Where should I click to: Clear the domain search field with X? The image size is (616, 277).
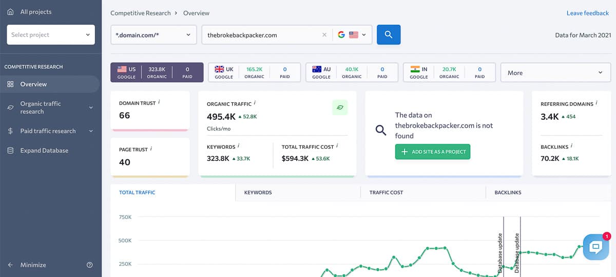(324, 35)
